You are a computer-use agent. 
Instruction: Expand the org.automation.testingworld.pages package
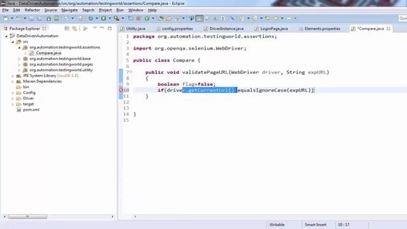coord(19,64)
